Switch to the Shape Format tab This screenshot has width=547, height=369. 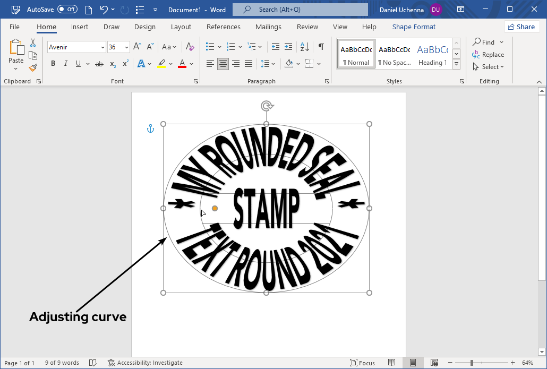414,27
